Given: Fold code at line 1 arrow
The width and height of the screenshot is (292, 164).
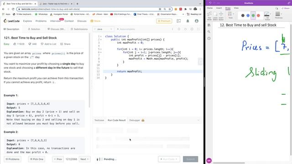Looking at the screenshot, I should tap(101, 36).
